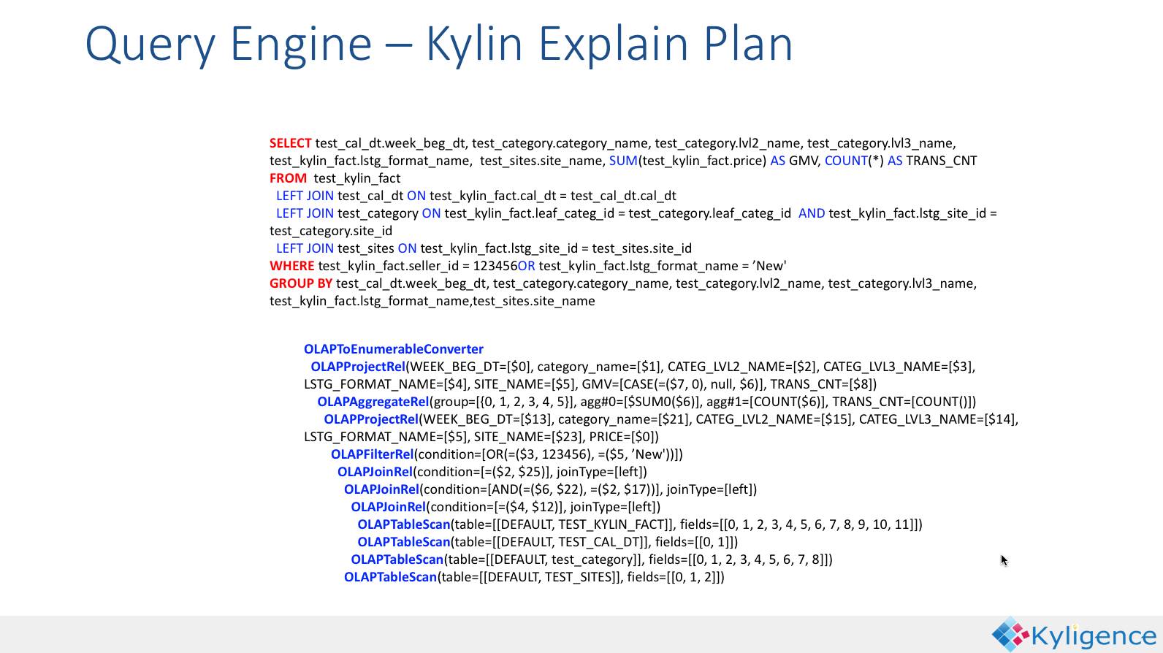Click OLAPTableScan for TEST_SITES
Screen dimensions: 1163x653
(x=391, y=577)
